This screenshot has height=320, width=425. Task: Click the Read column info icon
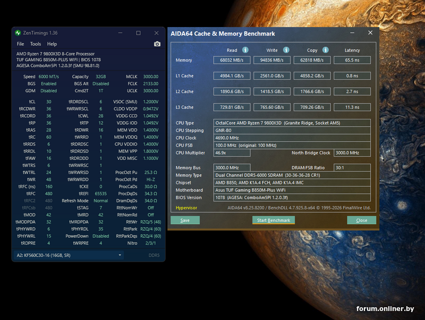pos(245,50)
